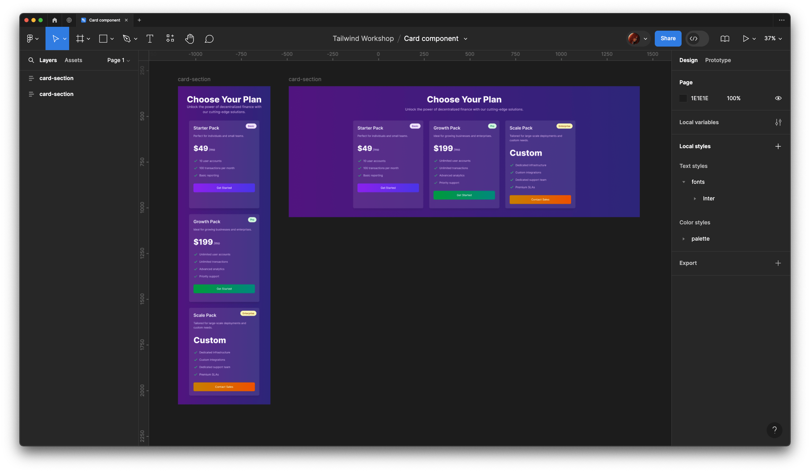Select the Pen tool
Viewport: 810px width, 472px height.
[127, 39]
